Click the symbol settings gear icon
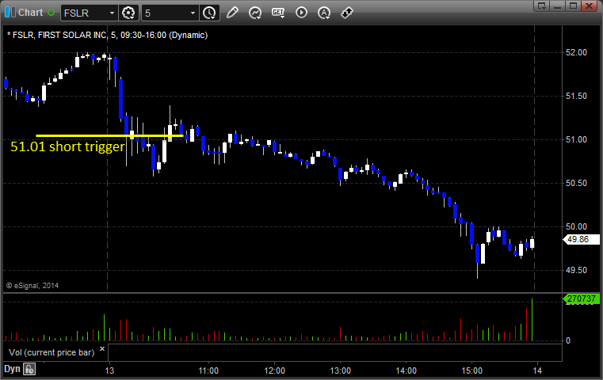This screenshot has width=603, height=380. (128, 13)
